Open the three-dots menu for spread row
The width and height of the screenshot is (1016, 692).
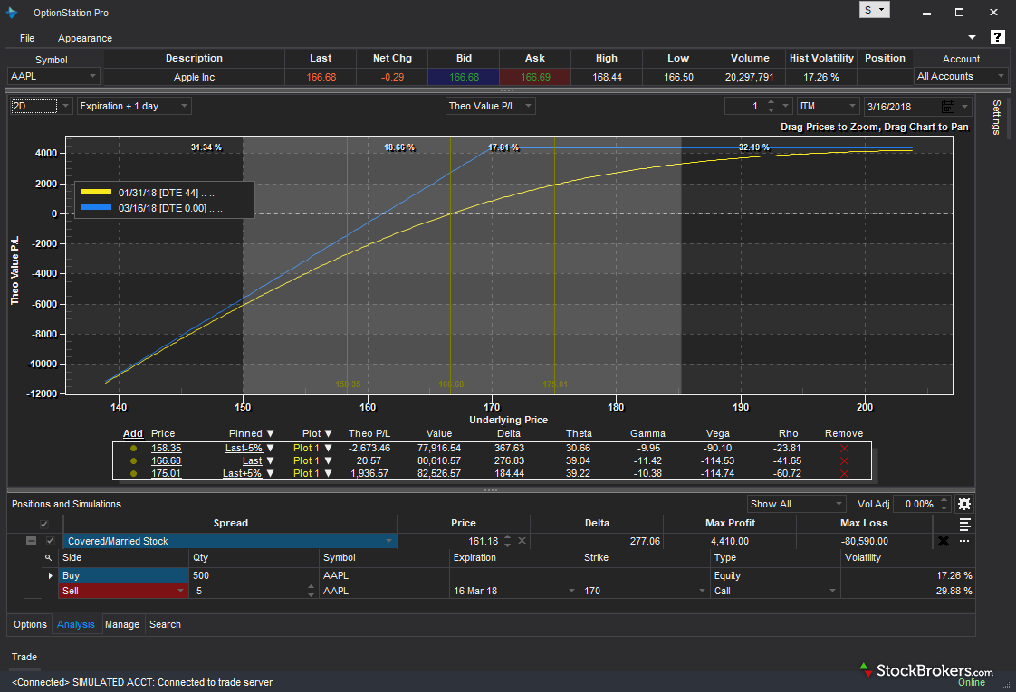pos(964,541)
